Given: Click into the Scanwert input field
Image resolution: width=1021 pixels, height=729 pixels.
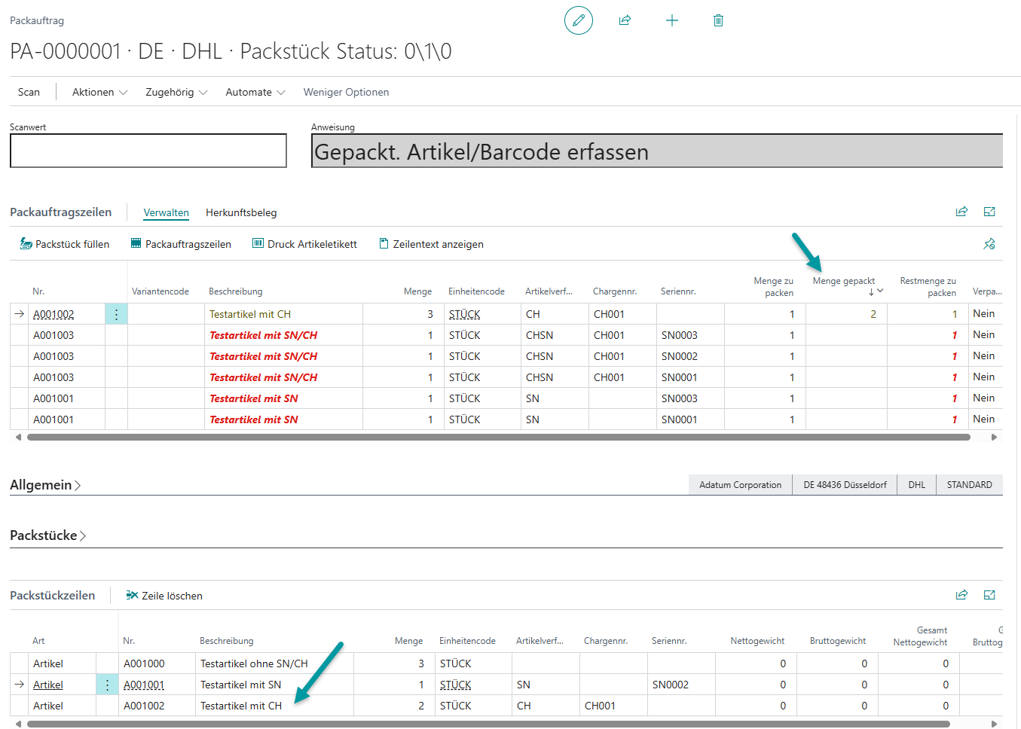Looking at the screenshot, I should click(148, 151).
